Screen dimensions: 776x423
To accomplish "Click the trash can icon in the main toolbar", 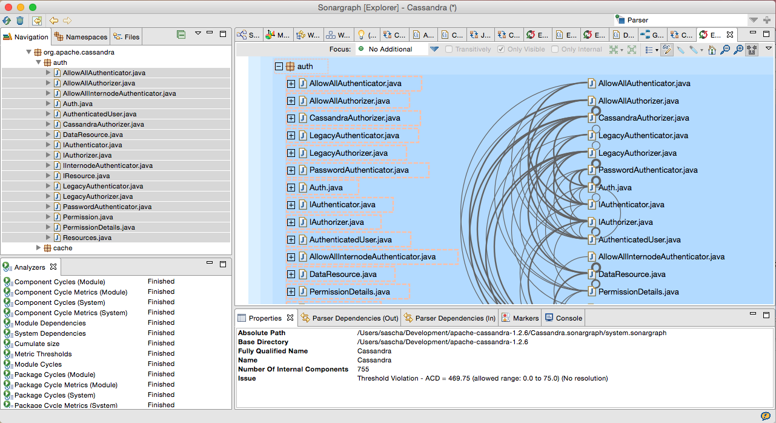I will pos(19,21).
